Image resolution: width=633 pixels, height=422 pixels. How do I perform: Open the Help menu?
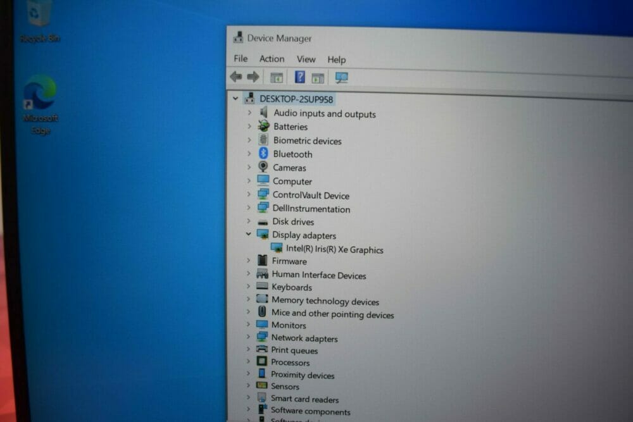(336, 59)
